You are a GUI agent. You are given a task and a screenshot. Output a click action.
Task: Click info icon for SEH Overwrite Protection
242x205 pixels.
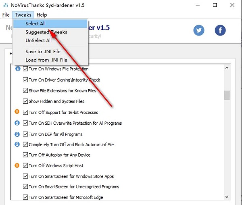click(x=17, y=123)
